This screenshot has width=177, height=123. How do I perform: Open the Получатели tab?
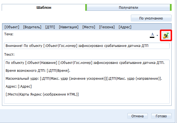pos(129,8)
